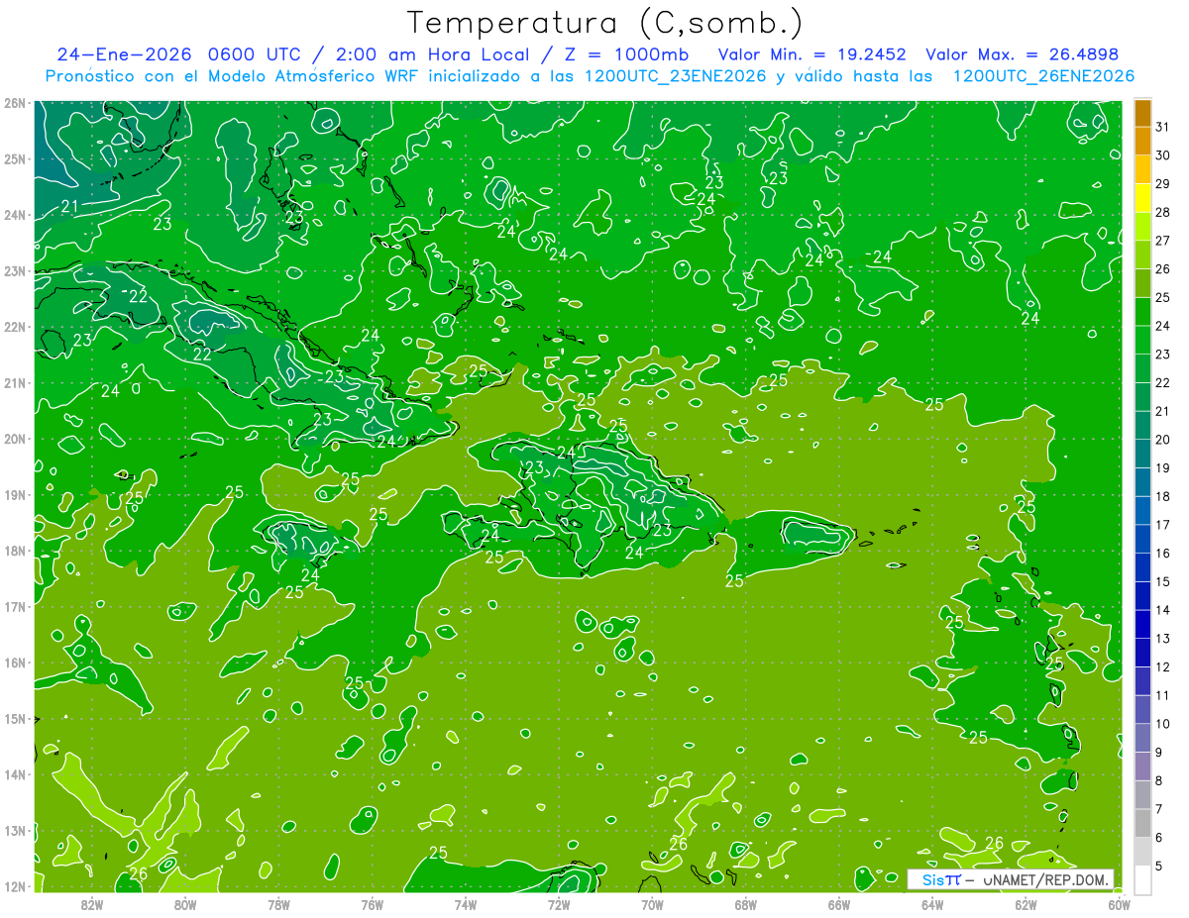Click the 18N latitude axis label

point(14,551)
